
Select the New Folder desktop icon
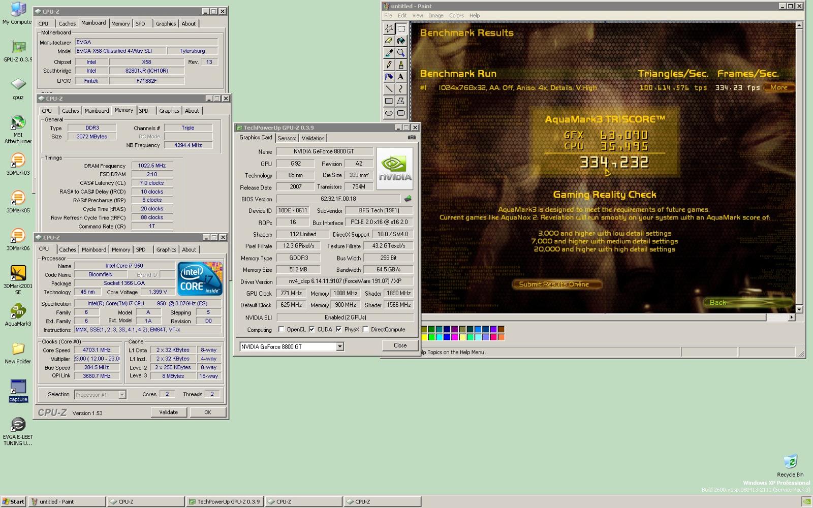click(x=18, y=353)
